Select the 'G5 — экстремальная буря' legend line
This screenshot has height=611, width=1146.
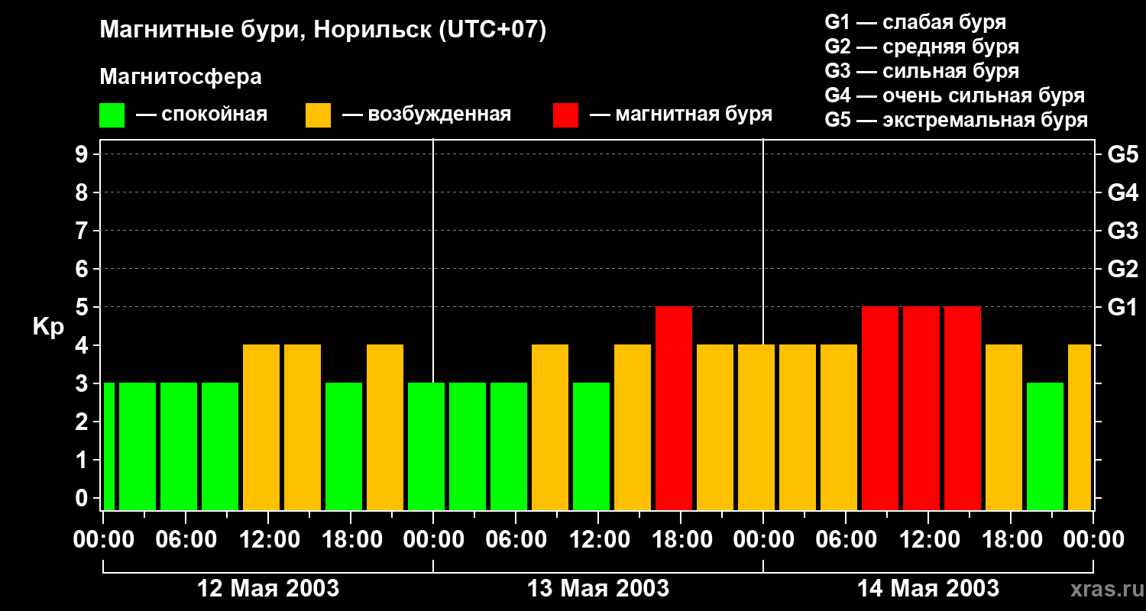tap(957, 120)
